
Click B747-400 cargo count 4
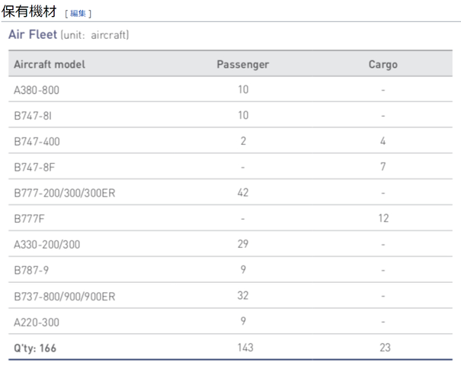[x=383, y=141]
